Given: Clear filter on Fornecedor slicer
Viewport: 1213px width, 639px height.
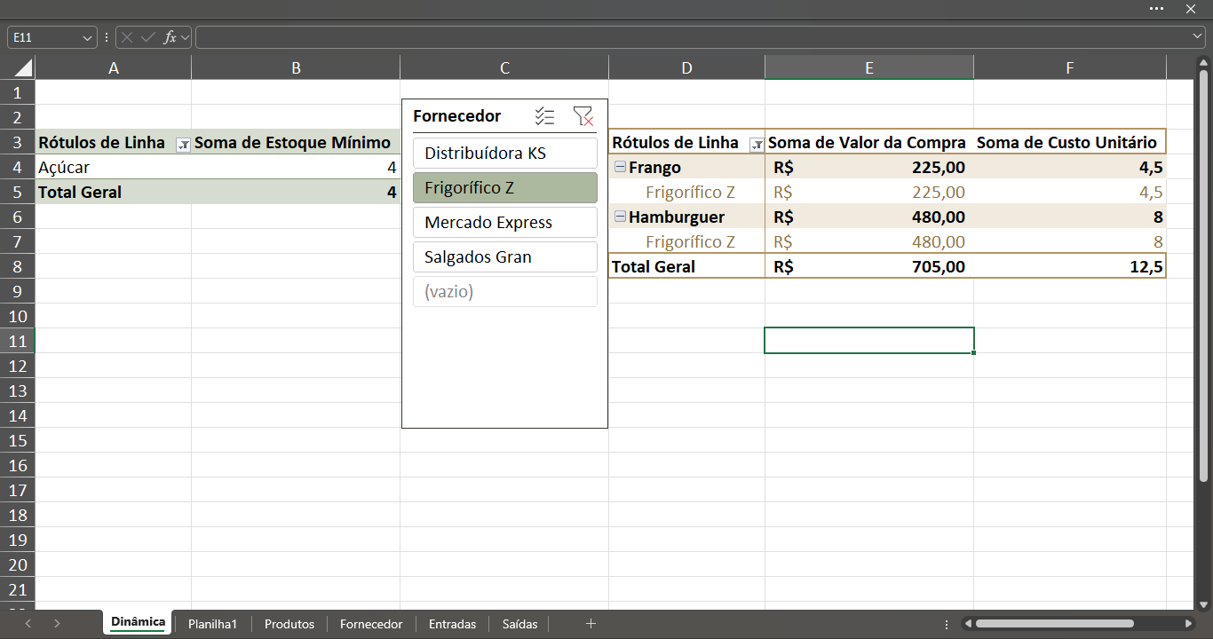Looking at the screenshot, I should [583, 116].
